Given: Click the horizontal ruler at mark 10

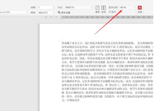Looking at the screenshot, I should click(x=87, y=17).
